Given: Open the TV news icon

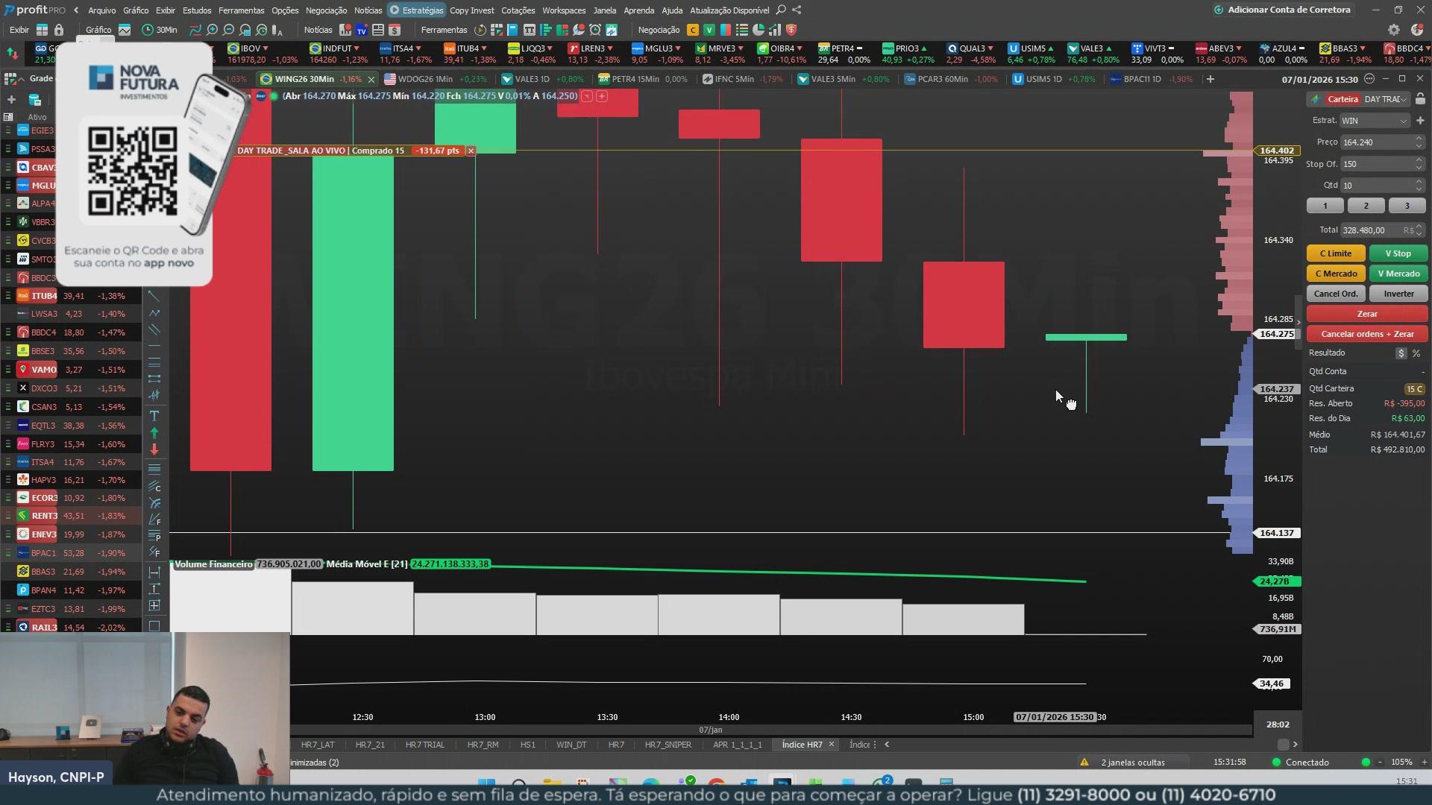Looking at the screenshot, I should click(x=362, y=31).
